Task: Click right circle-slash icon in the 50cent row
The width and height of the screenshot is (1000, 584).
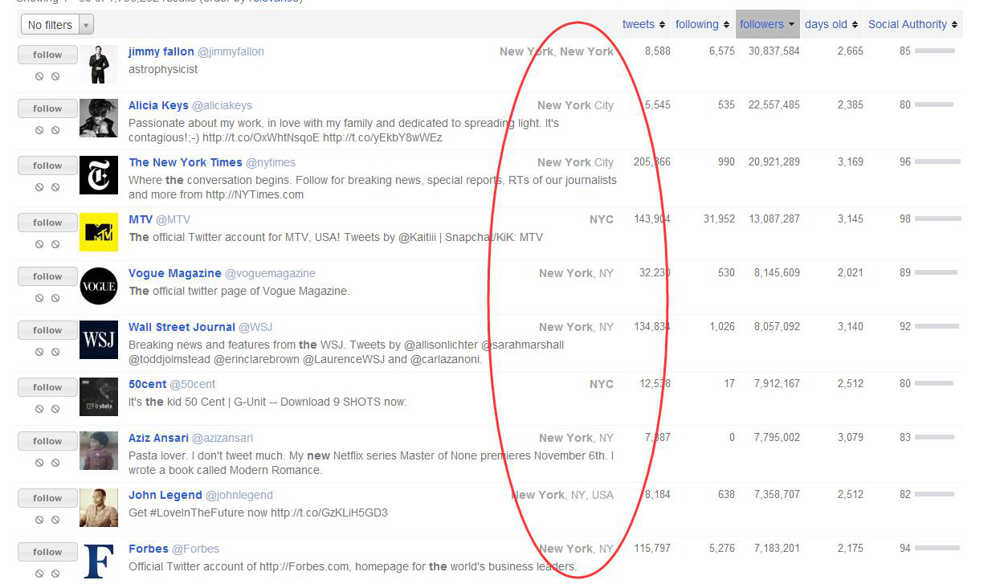Action: [55, 409]
